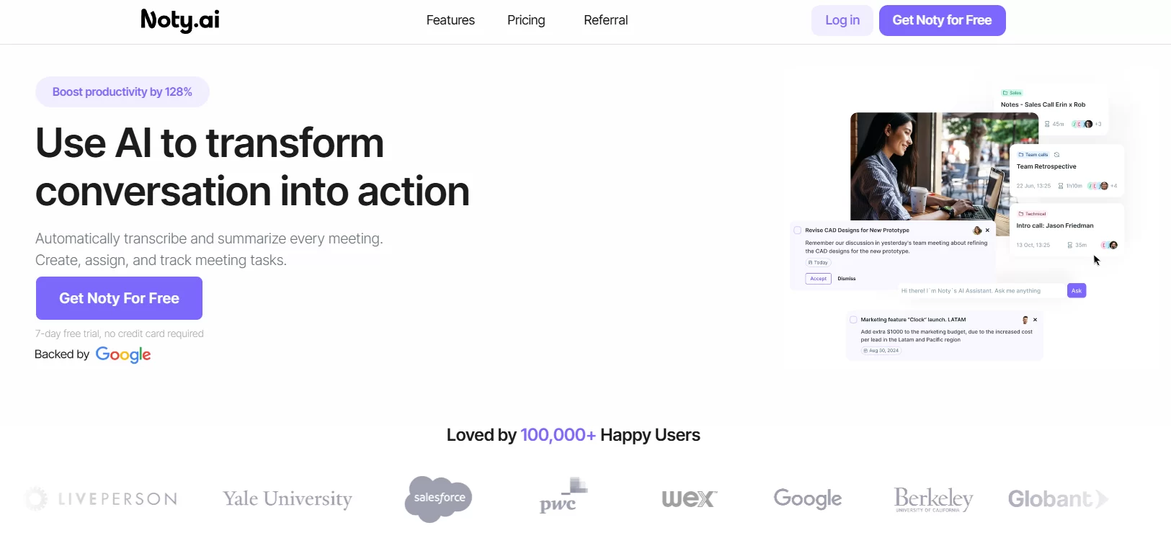Screen dimensions: 1171x551
Task: Tick the Marketing feature Clock launch checkbox
Action: coord(853,320)
